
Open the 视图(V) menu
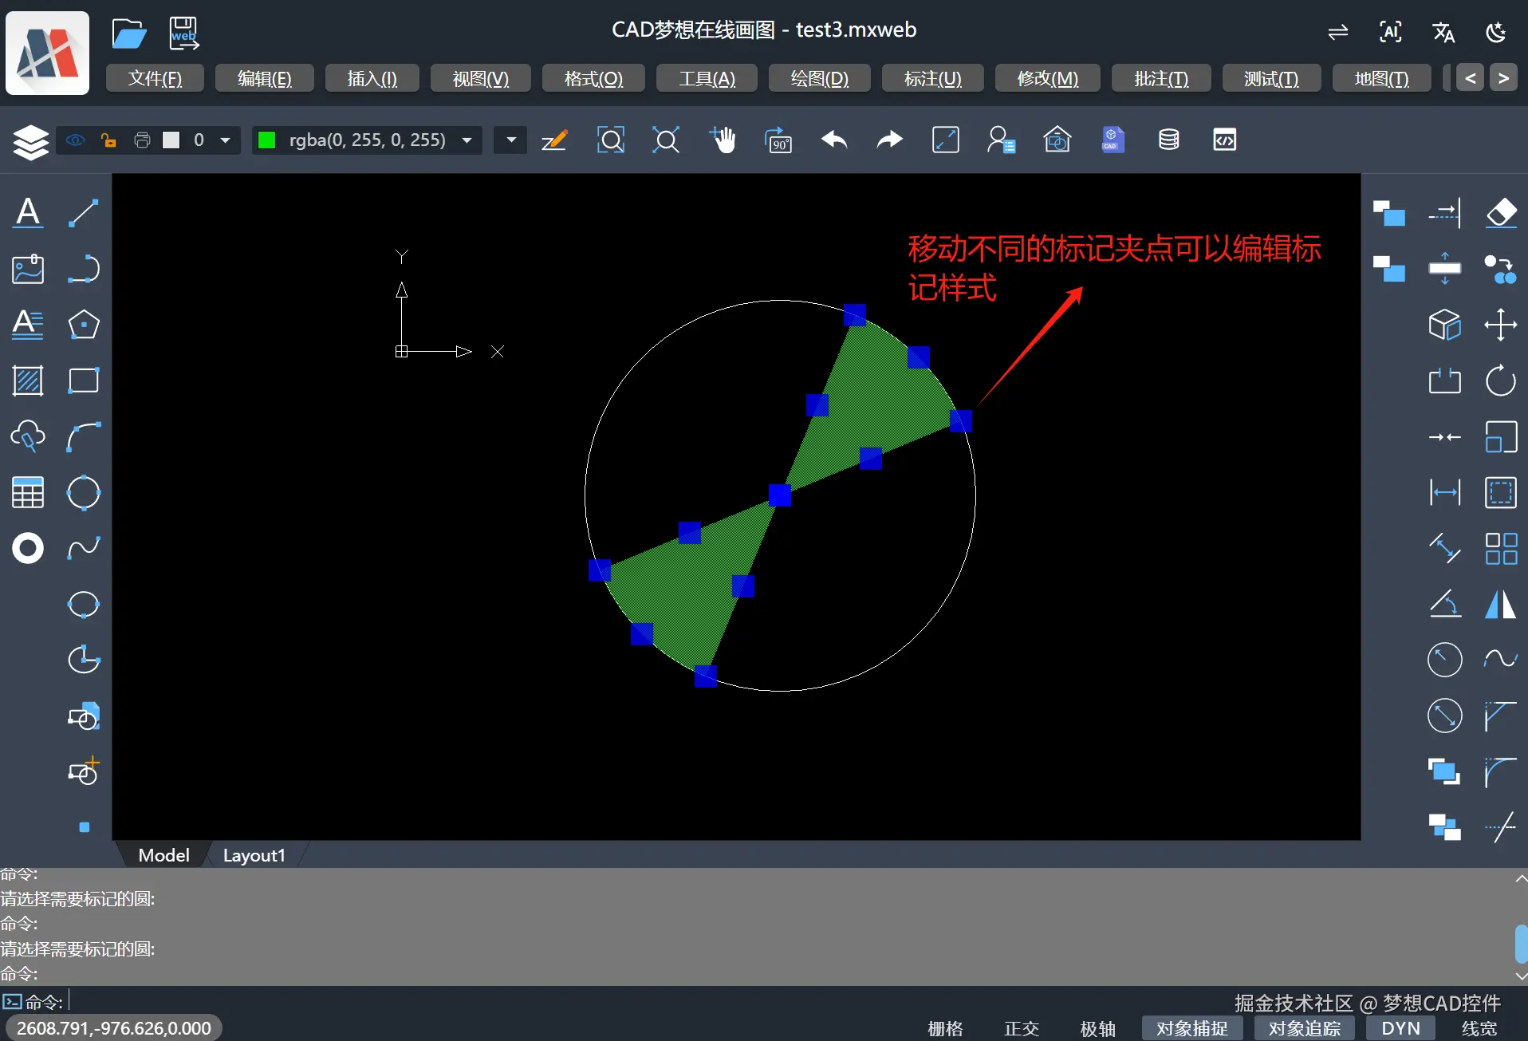pos(480,78)
